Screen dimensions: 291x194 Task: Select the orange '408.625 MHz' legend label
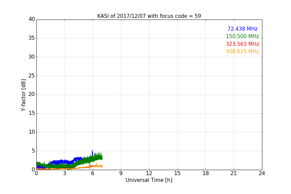(x=243, y=52)
